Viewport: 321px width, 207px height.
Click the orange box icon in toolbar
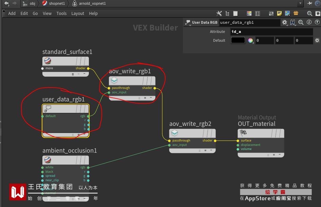(x=296, y=13)
